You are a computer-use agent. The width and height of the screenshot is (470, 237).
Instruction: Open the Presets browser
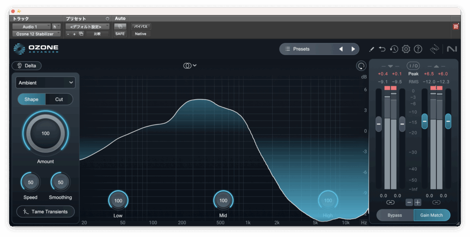pos(308,49)
